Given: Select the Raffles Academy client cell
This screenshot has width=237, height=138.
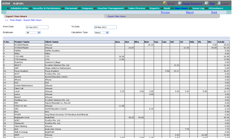Looking at the screenshot, I should [80, 51].
